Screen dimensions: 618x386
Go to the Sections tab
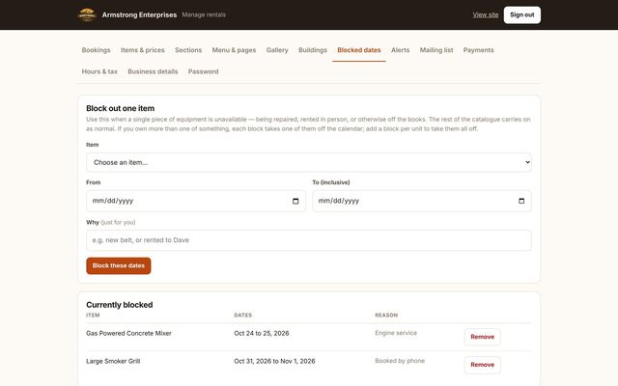click(188, 50)
